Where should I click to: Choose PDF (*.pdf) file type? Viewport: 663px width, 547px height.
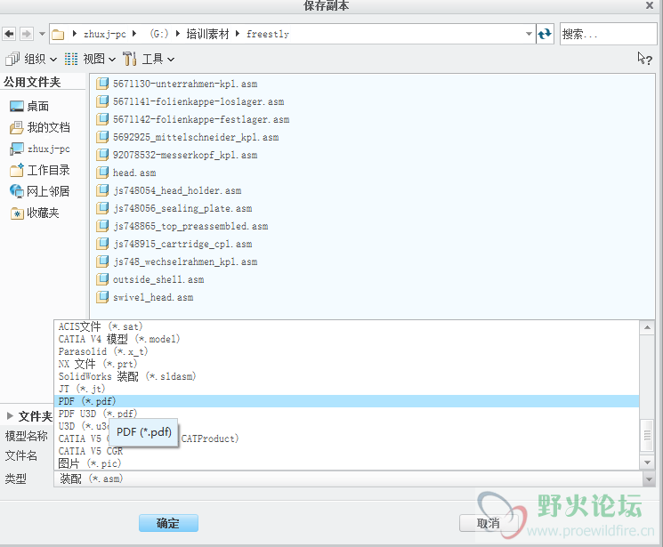click(x=346, y=401)
